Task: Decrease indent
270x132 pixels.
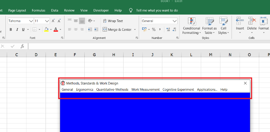Action: pos(90,29)
